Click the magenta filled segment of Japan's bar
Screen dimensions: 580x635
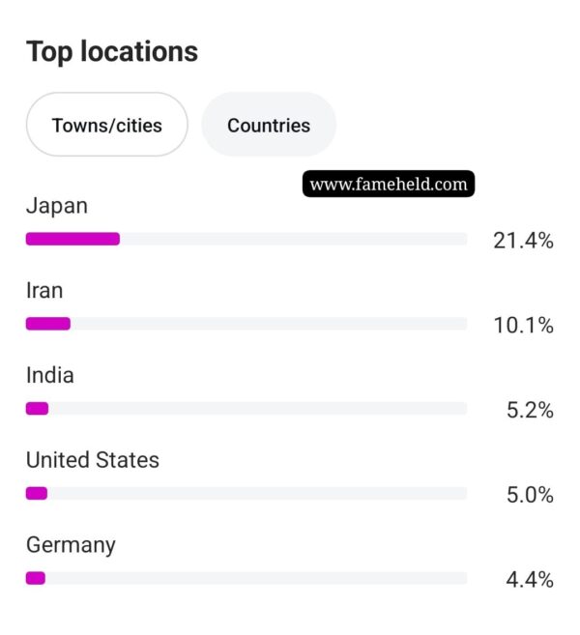[x=72, y=239]
